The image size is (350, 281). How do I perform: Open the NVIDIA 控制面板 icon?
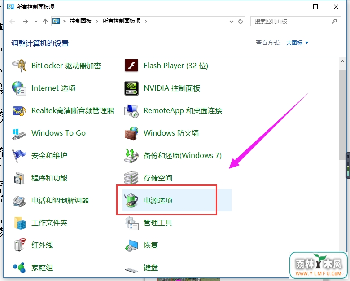[x=131, y=88]
